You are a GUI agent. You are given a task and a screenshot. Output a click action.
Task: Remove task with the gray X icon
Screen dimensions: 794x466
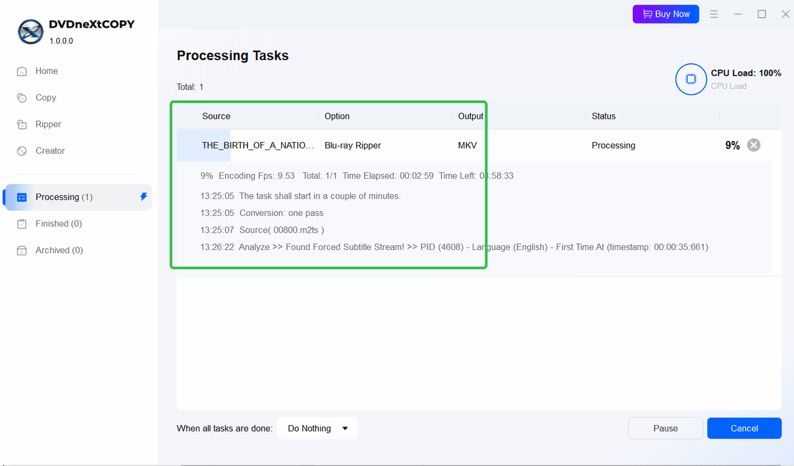point(754,145)
